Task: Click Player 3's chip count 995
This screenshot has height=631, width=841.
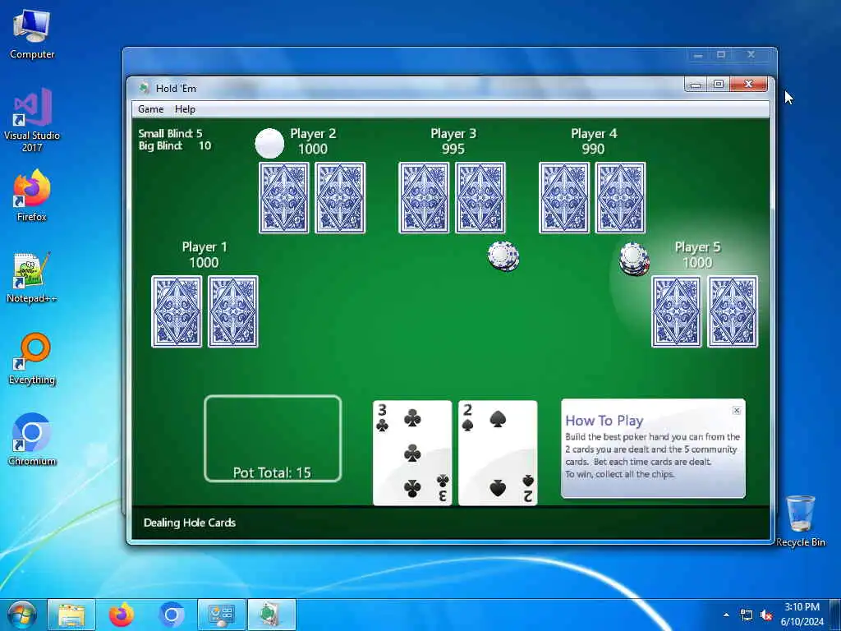Action: click(x=453, y=150)
